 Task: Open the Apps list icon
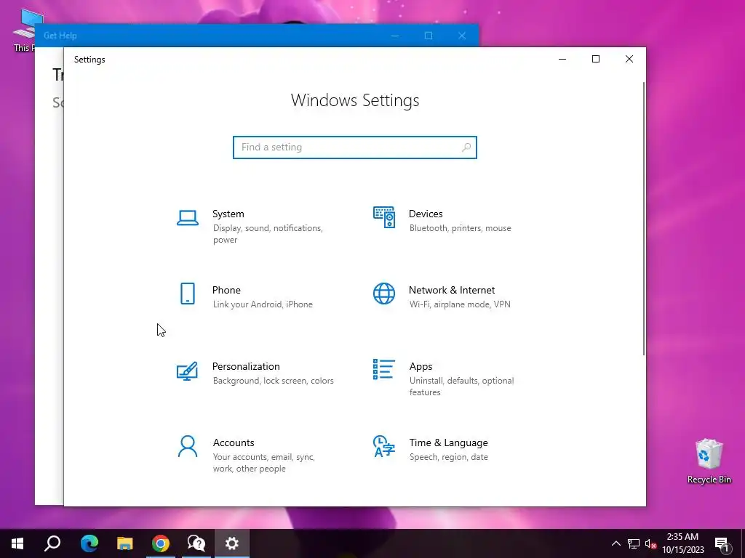tap(384, 369)
